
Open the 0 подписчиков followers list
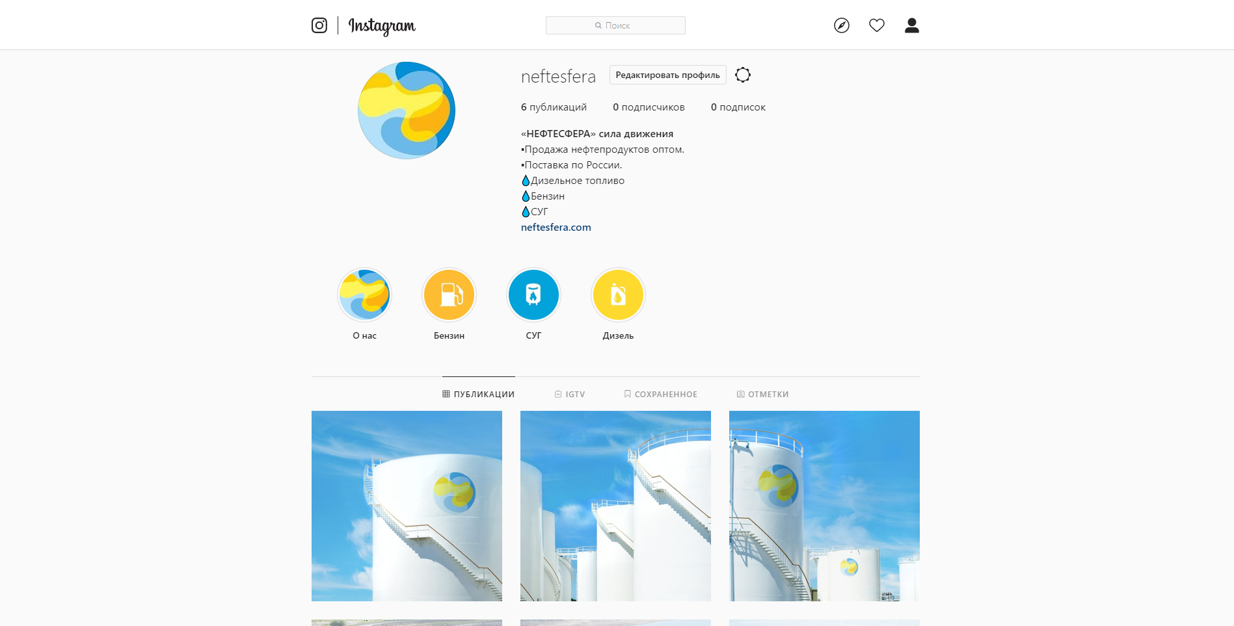point(649,107)
